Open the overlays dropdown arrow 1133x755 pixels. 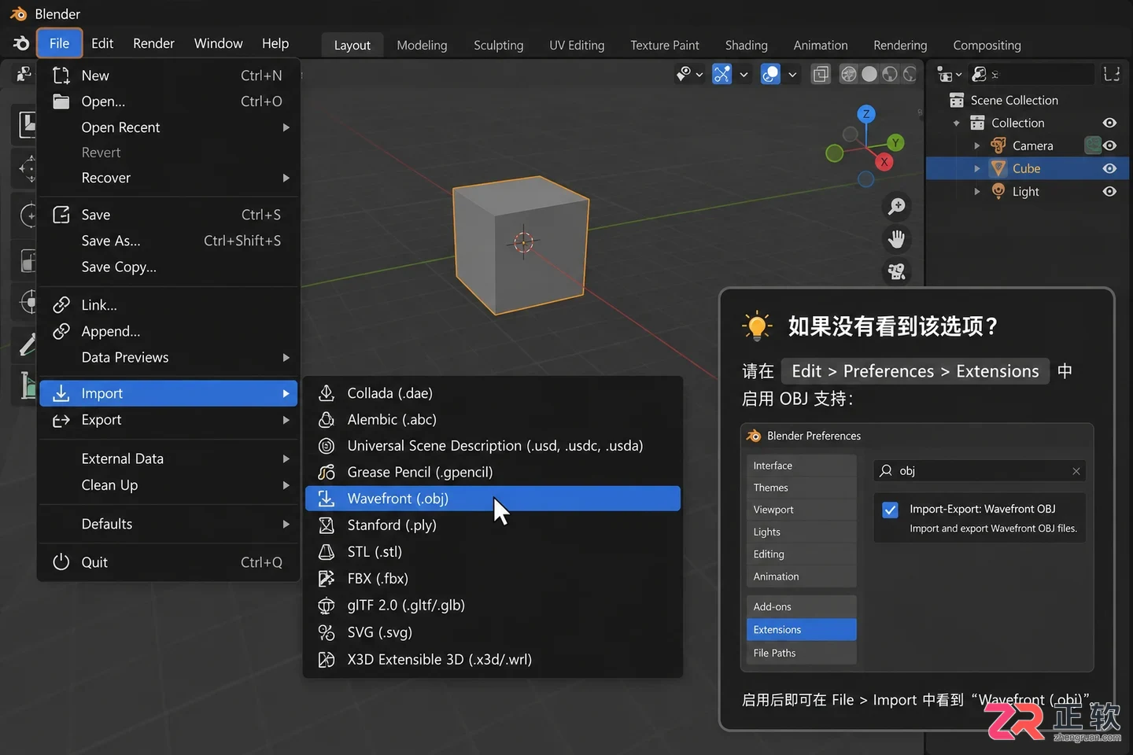point(792,75)
